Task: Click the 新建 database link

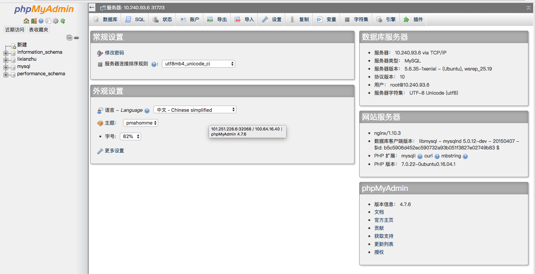Action: pyautogui.click(x=22, y=45)
